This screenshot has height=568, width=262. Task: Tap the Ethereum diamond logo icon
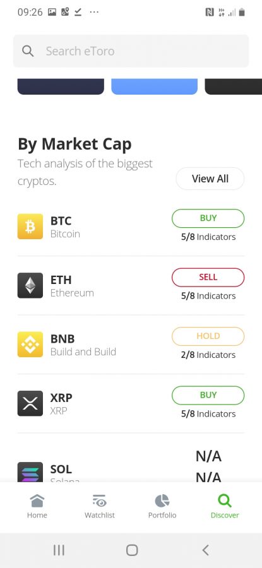coord(30,285)
